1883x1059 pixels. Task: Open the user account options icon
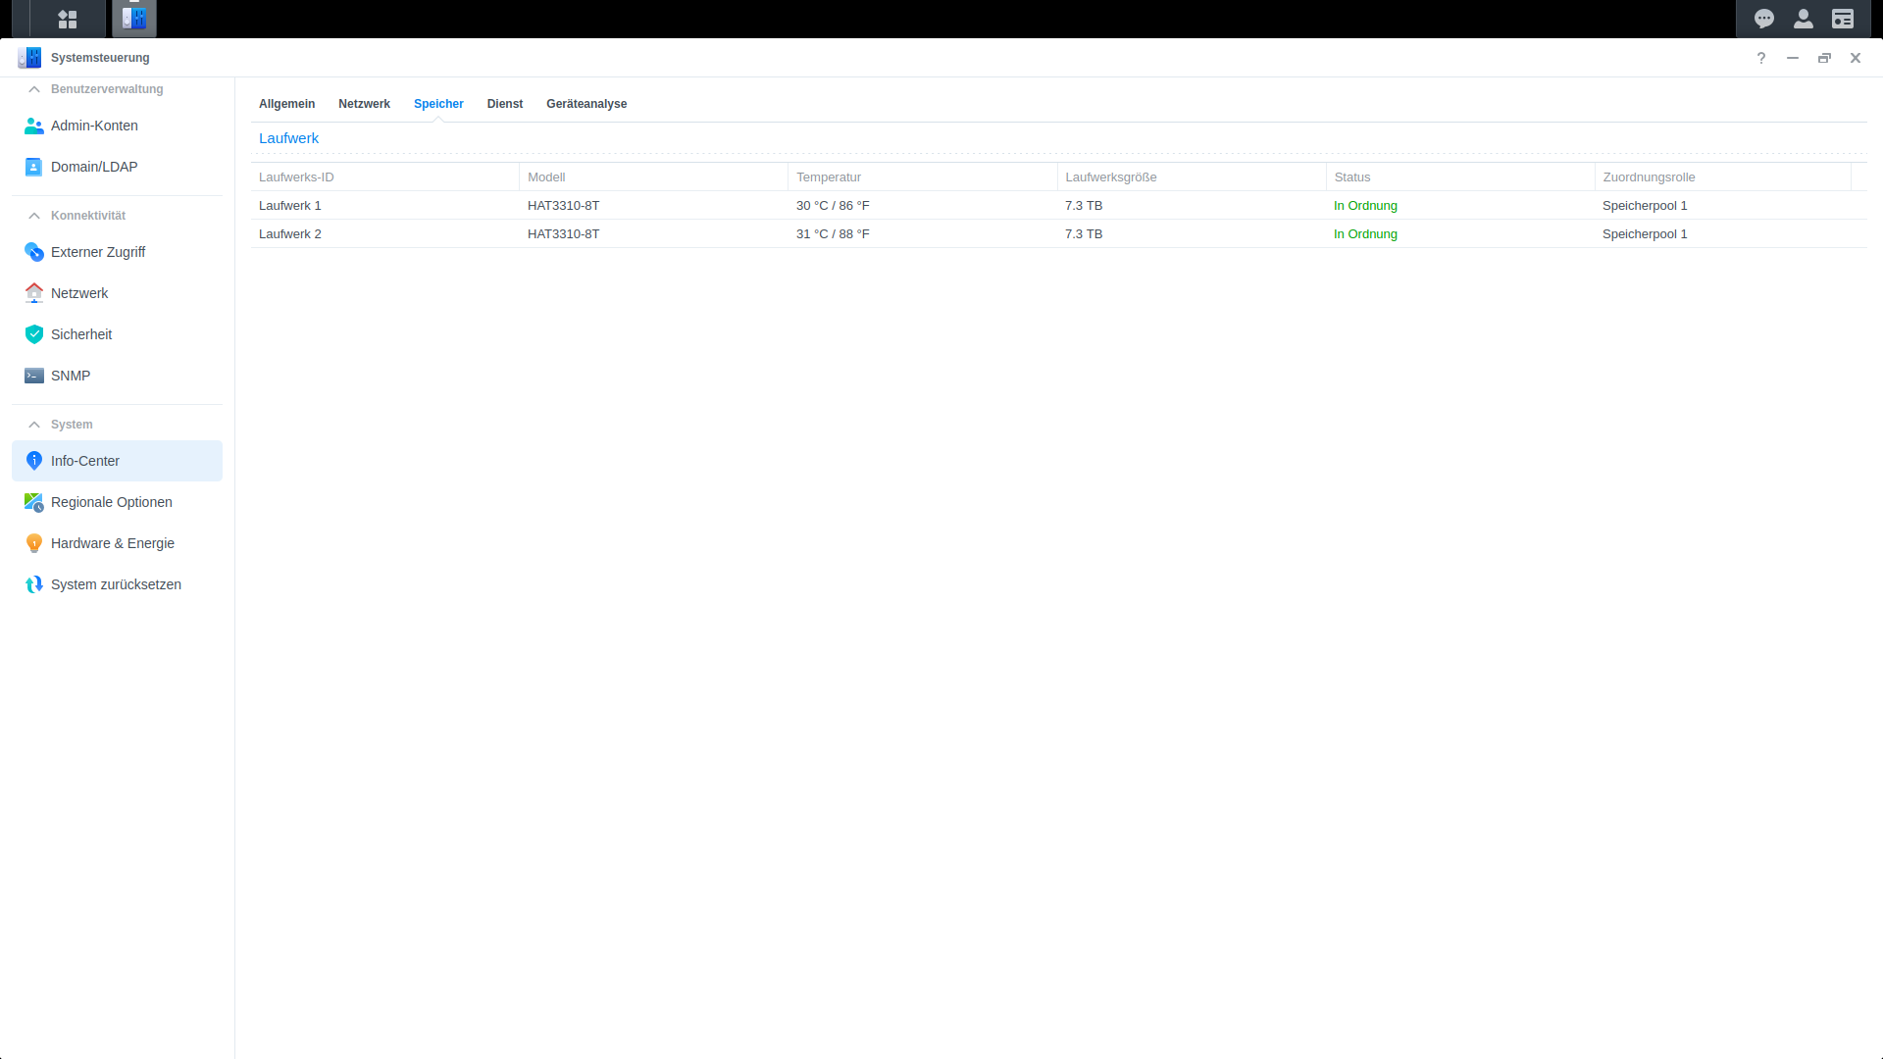point(1804,19)
